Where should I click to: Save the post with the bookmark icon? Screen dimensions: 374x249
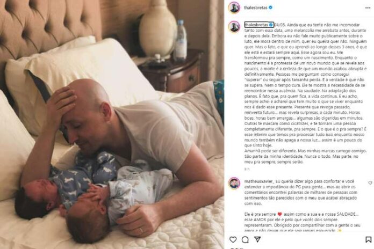(x=368, y=239)
